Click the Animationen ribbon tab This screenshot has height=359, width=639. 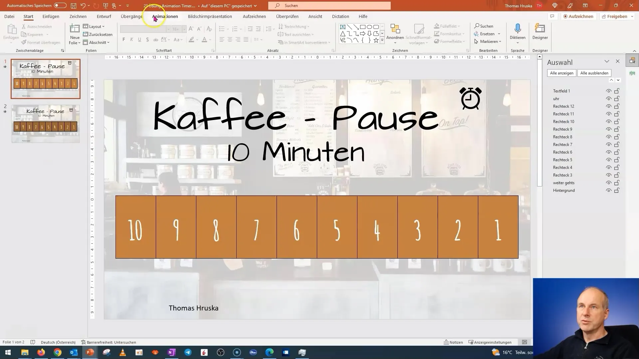(165, 16)
